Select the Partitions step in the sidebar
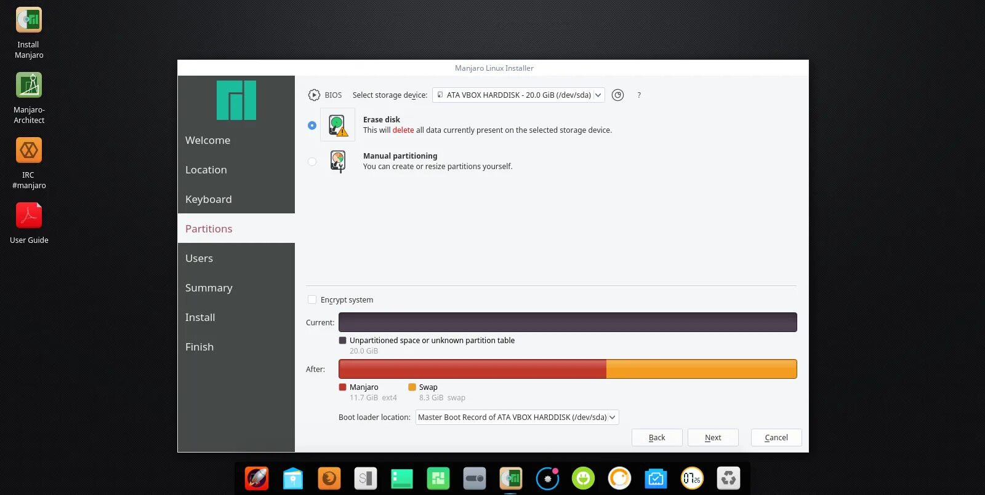Screen dimensions: 985x495 (236, 229)
